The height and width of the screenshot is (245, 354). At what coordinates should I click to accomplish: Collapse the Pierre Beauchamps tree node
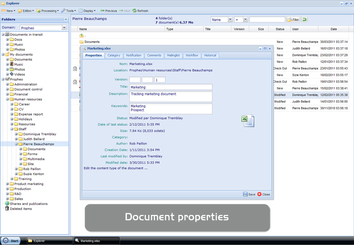pos(16,144)
